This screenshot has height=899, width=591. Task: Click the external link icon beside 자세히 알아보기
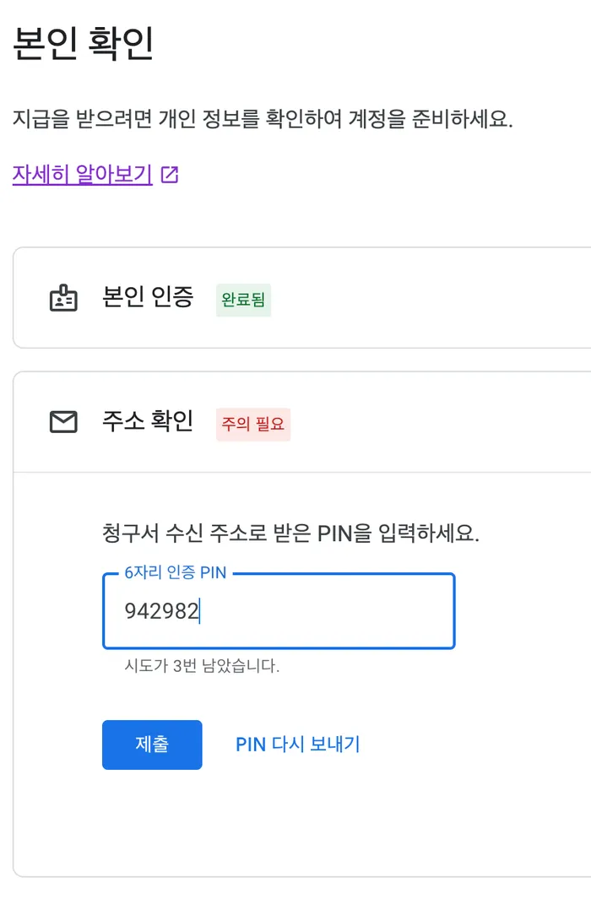point(170,175)
